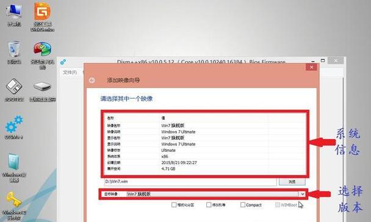Image resolution: width=371 pixels, height=222 pixels.
Task: Click the Dism++ title bar app icon
Action: [63, 62]
